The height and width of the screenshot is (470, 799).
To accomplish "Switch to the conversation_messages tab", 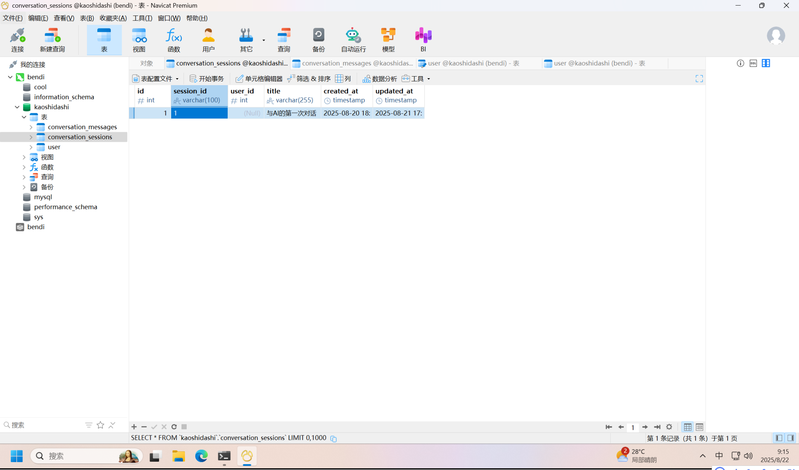I will [x=353, y=63].
